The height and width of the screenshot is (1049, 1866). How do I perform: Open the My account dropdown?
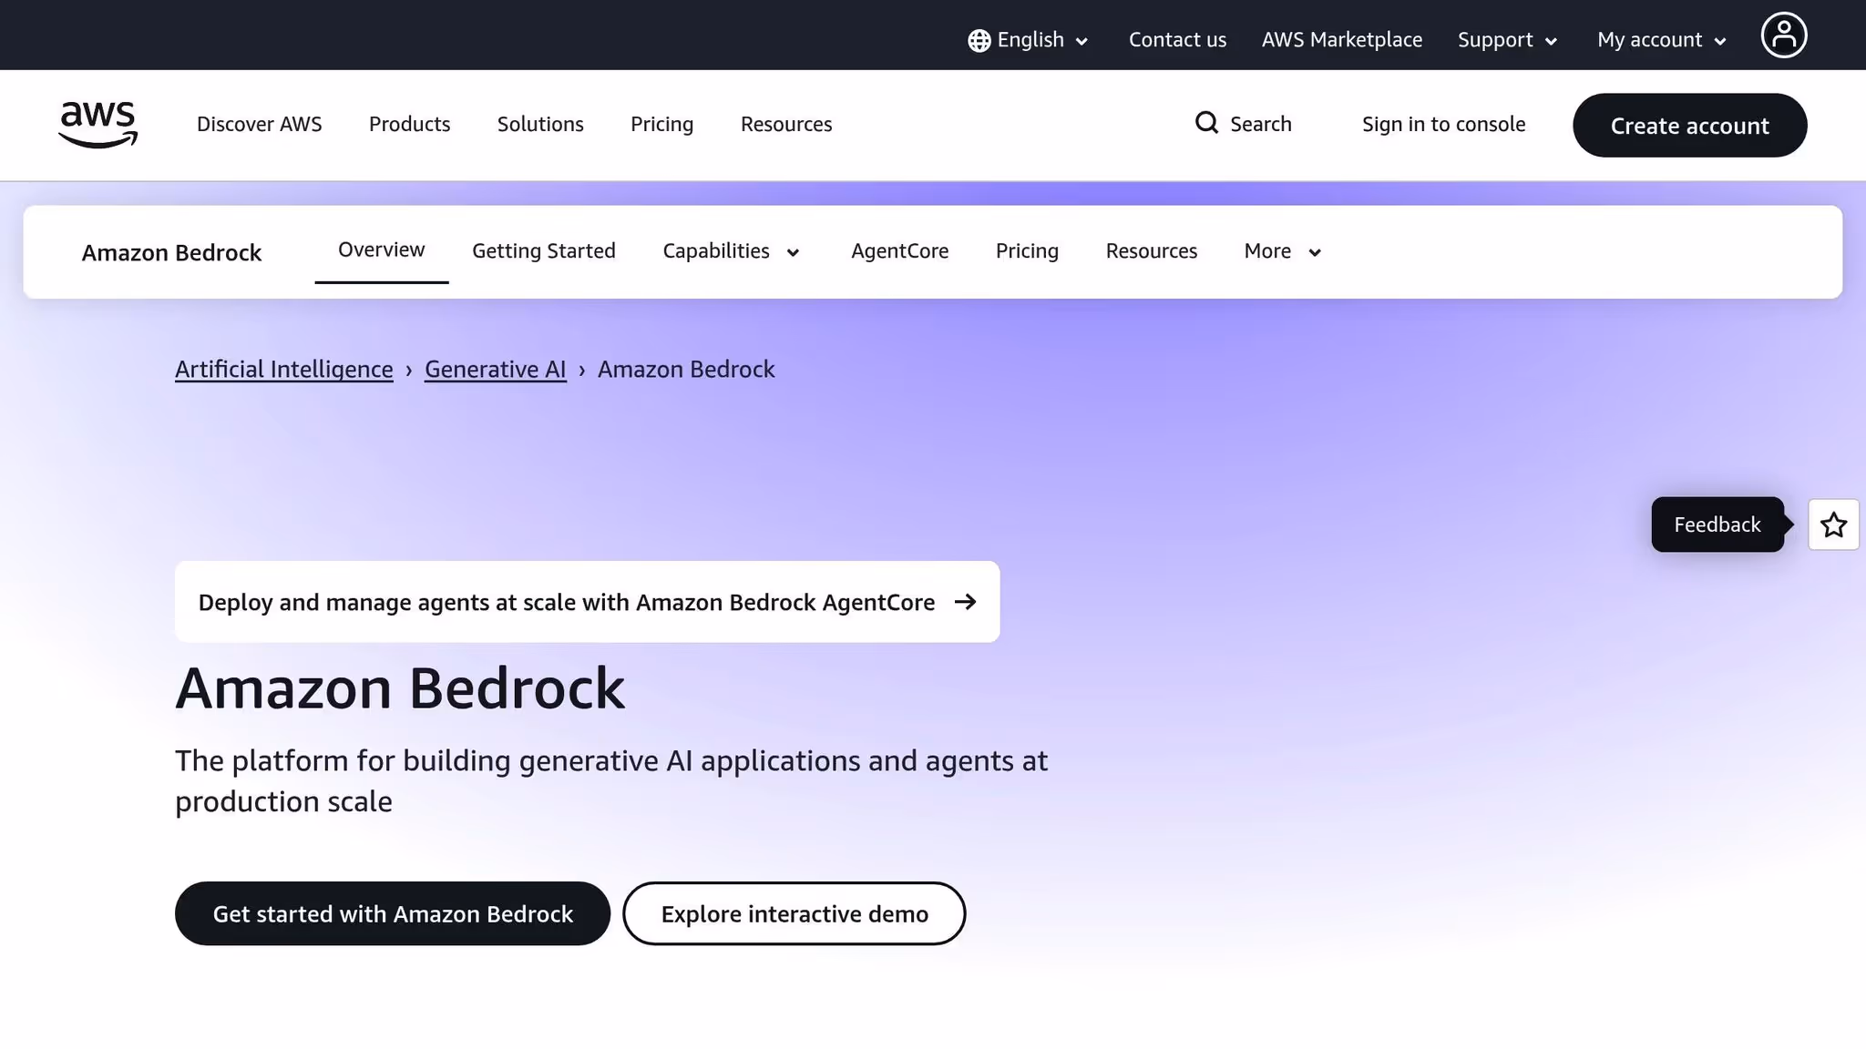[1659, 39]
